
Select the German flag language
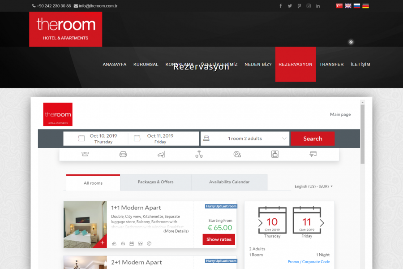(x=365, y=6)
